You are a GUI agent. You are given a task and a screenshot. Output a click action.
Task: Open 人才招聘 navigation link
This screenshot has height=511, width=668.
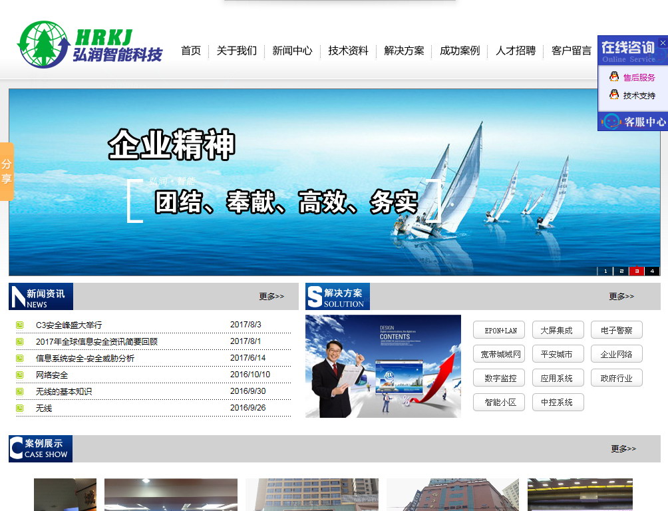(x=516, y=51)
